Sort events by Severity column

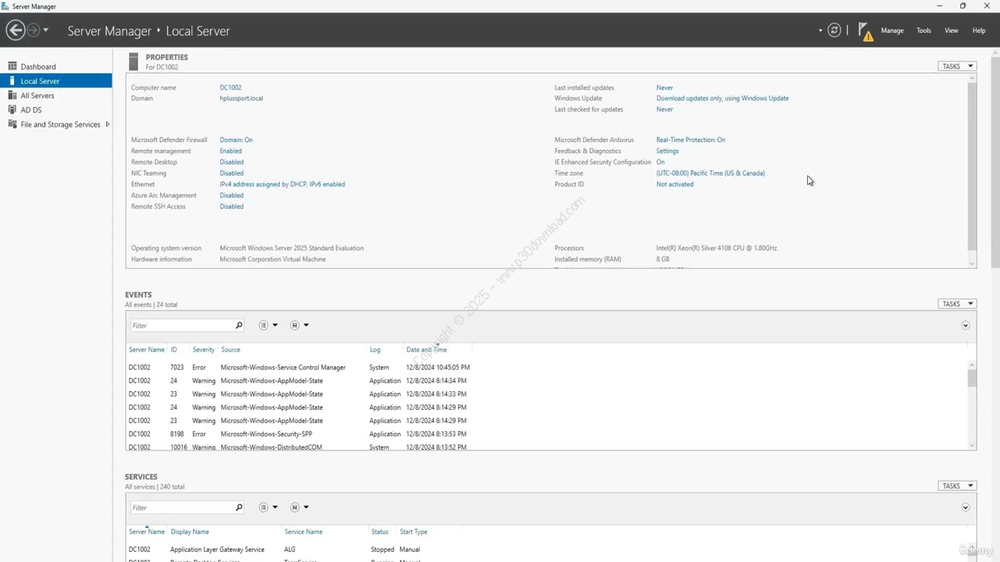point(203,350)
